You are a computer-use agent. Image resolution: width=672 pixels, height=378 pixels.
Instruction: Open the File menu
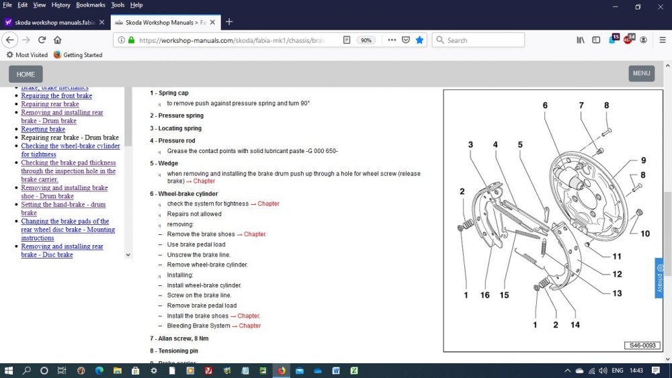pyautogui.click(x=7, y=5)
